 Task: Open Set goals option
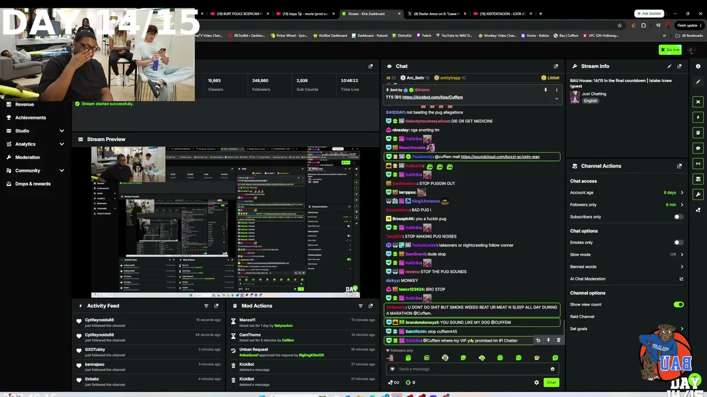pos(627,329)
